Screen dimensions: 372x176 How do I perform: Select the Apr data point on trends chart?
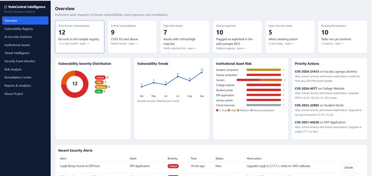tap(142, 87)
